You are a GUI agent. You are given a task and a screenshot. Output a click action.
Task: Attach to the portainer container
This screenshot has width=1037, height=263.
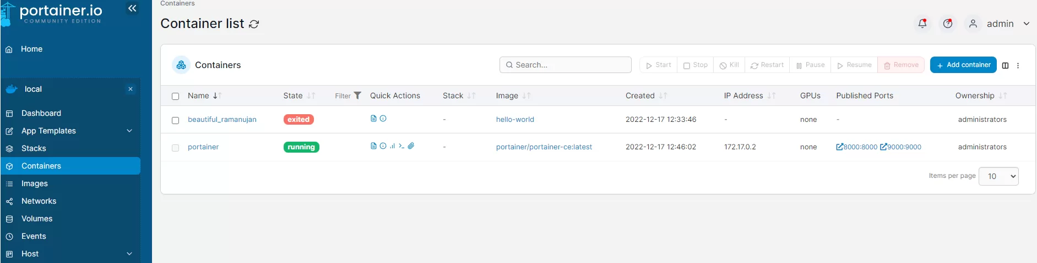tap(411, 146)
